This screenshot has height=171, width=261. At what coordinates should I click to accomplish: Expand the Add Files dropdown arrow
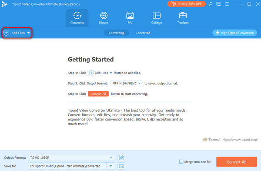28,33
